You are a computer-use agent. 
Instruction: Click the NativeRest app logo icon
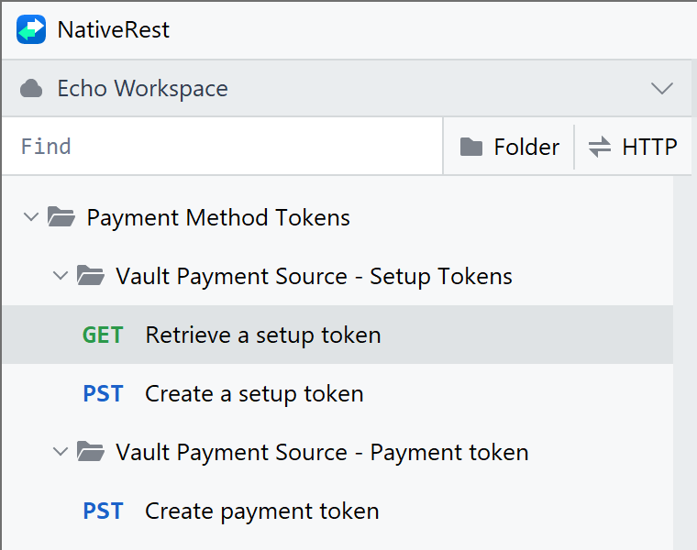[x=31, y=29]
